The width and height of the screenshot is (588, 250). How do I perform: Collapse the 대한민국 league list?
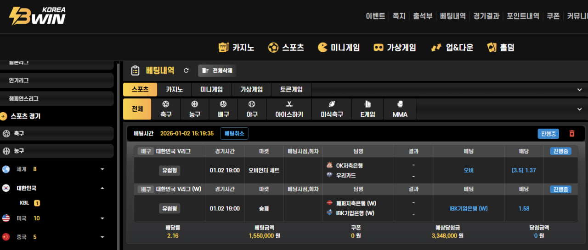[x=102, y=188]
